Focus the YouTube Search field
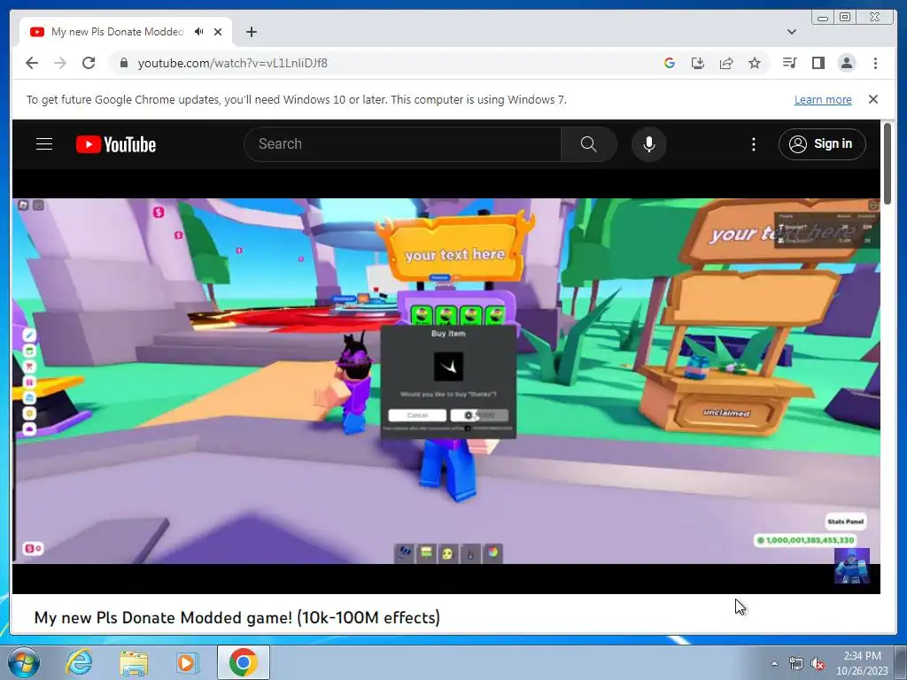 [x=403, y=144]
